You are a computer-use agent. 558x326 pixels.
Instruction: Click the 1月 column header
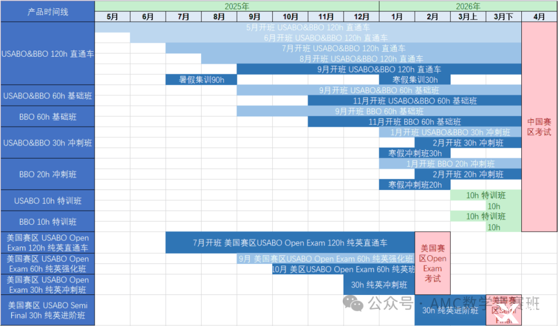pyautogui.click(x=397, y=17)
